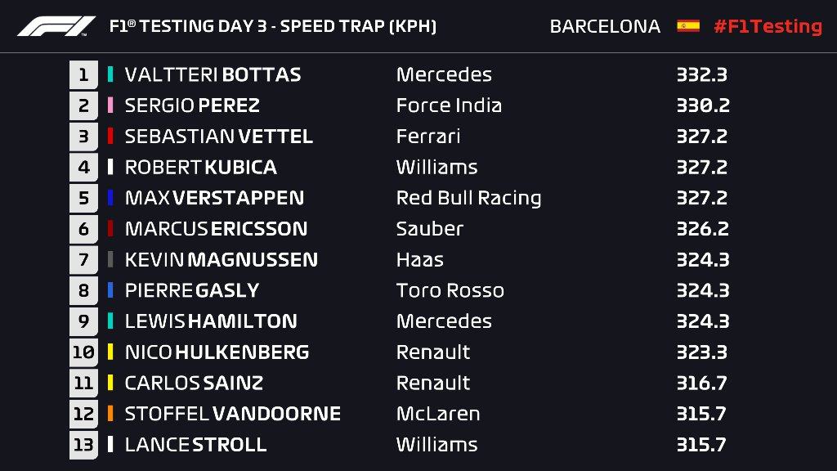Click the Lewis Hamilton name
The width and height of the screenshot is (837, 471).
211,321
